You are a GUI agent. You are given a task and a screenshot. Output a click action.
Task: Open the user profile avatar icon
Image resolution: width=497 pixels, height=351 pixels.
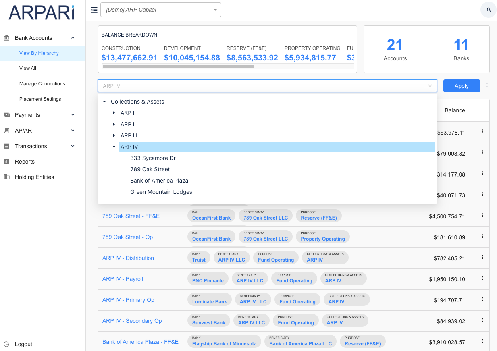click(x=488, y=10)
